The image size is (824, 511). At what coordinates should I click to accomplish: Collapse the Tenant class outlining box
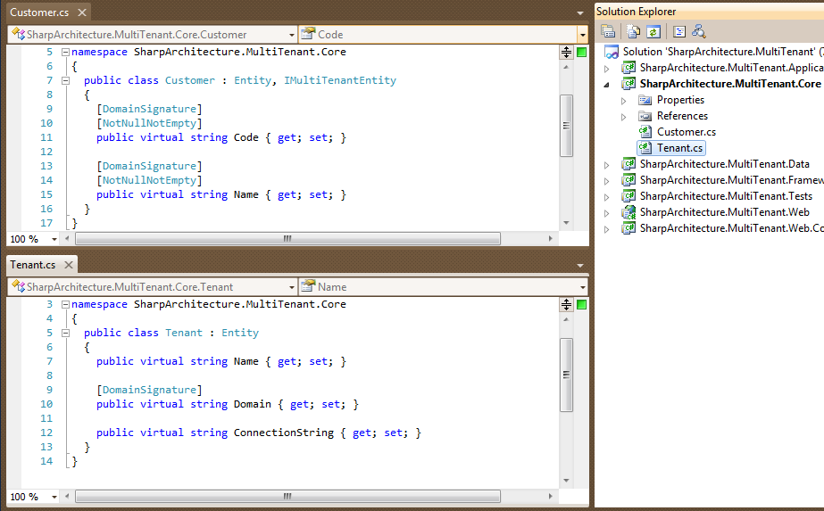pyautogui.click(x=66, y=333)
